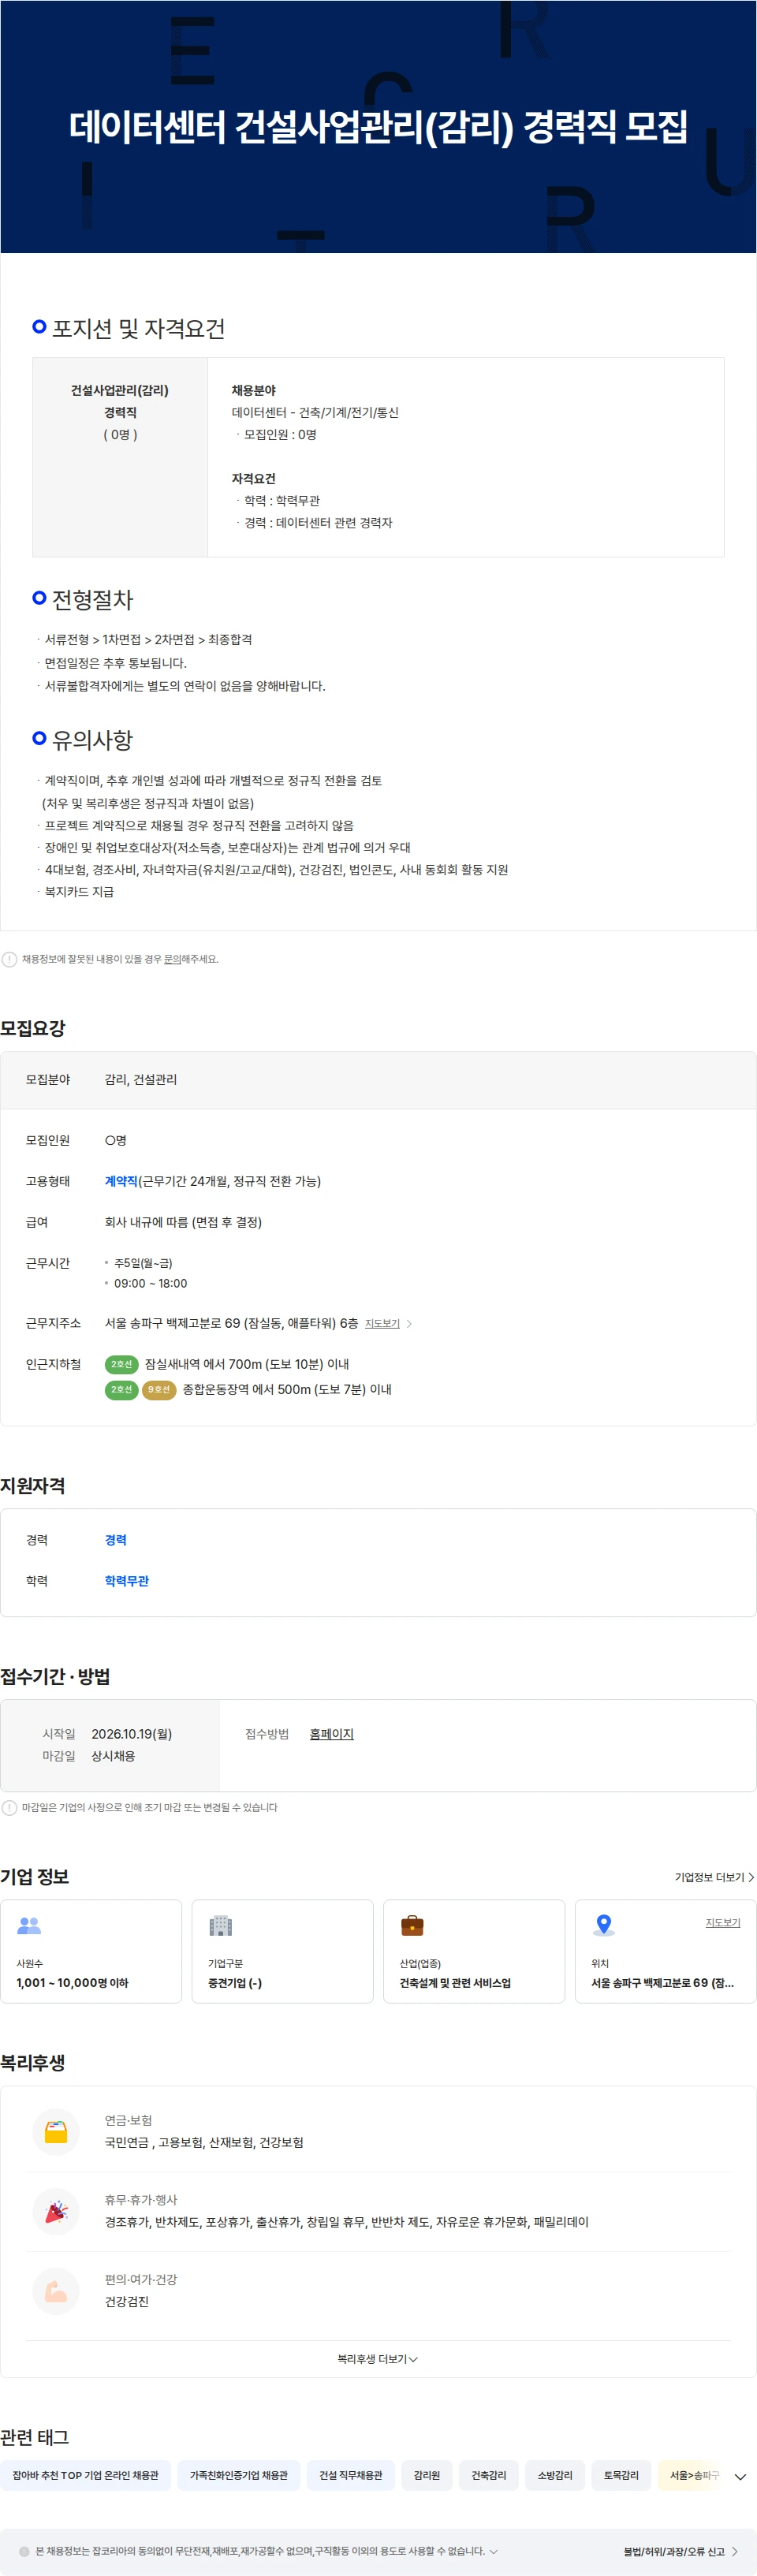Image resolution: width=757 pixels, height=2576 pixels.
Task: Click the banner title 데이터센터 건설사업관리(감리) 경력직 모집
Action: 378,127
